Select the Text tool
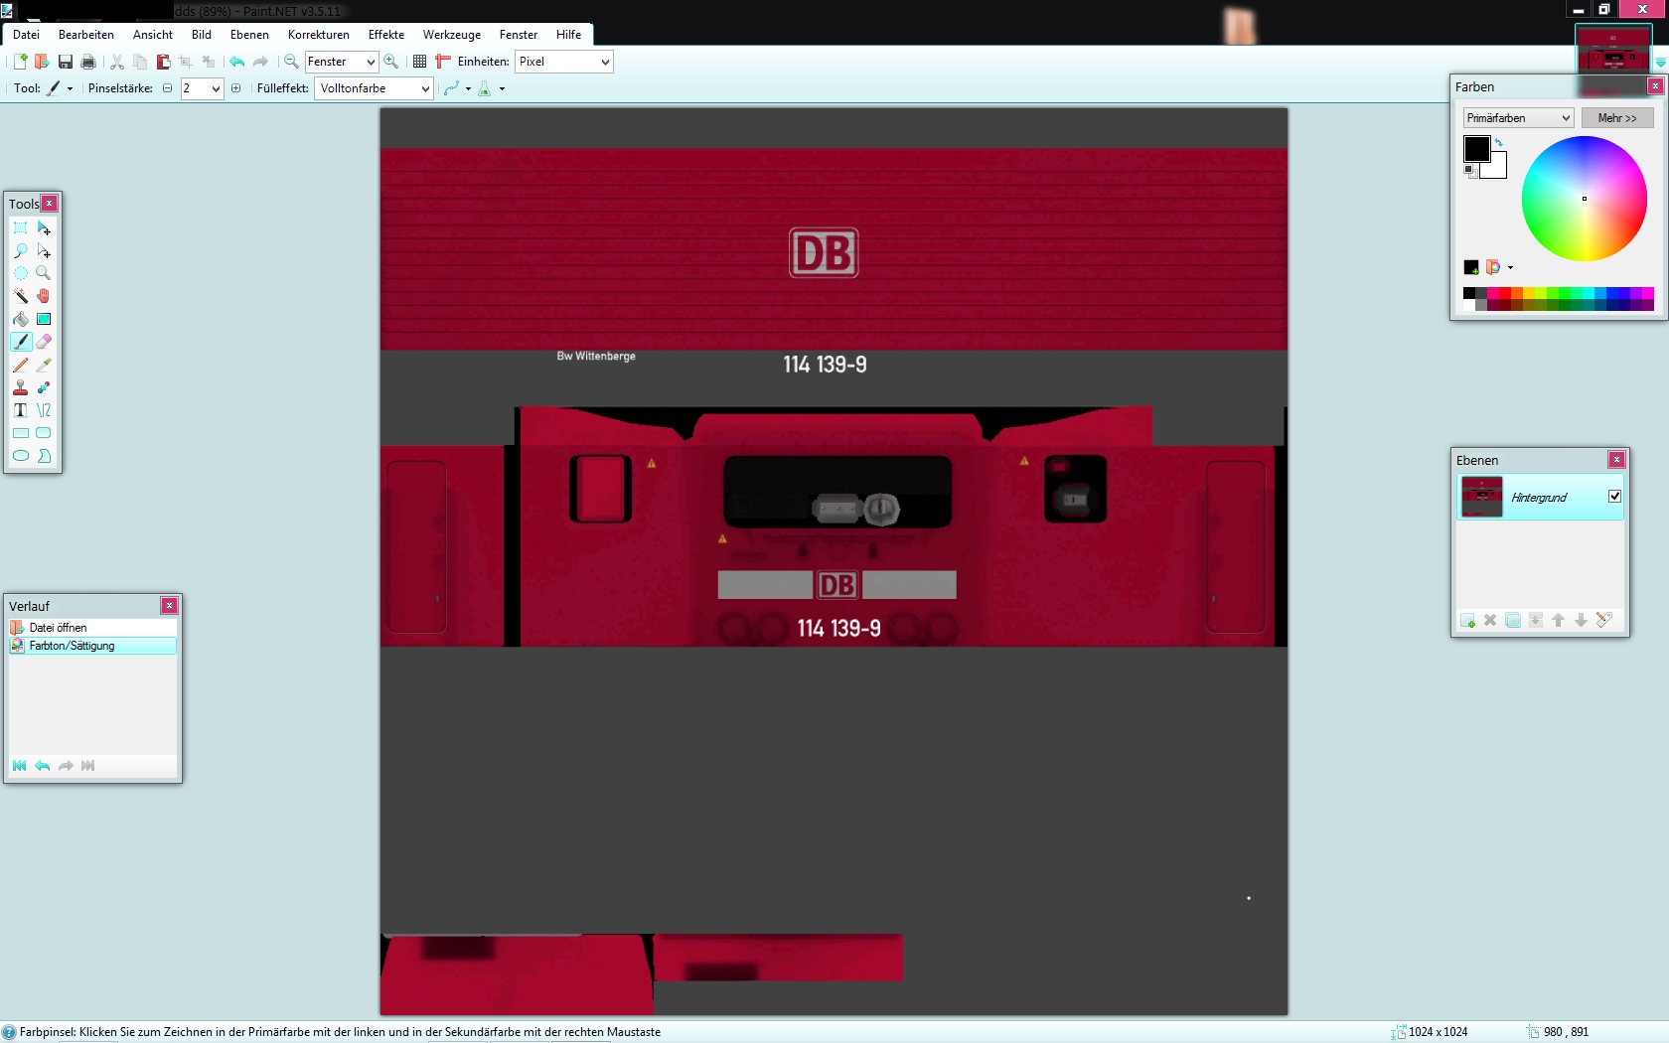 (x=21, y=410)
